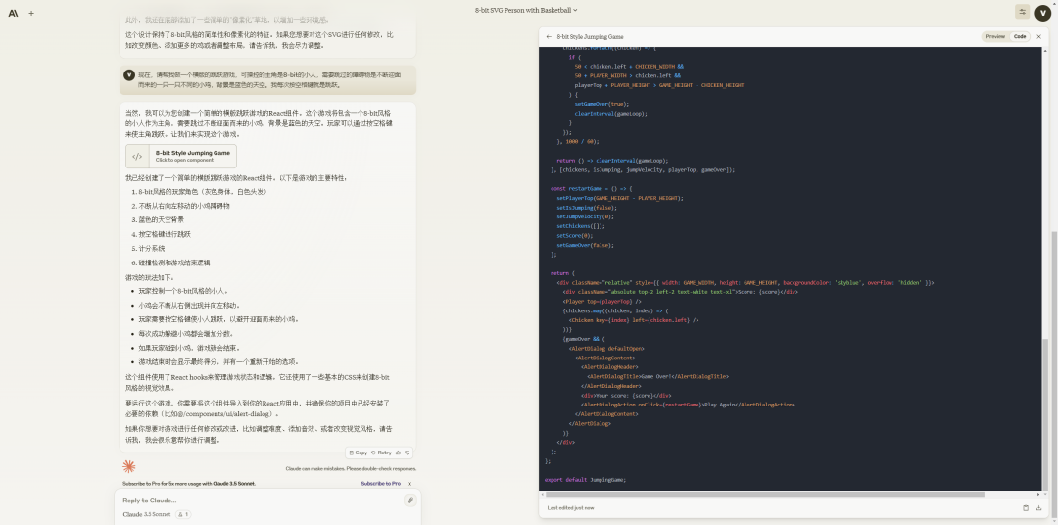This screenshot has width=1058, height=525.
Task: Open the user avatar V menu
Action: click(1043, 12)
